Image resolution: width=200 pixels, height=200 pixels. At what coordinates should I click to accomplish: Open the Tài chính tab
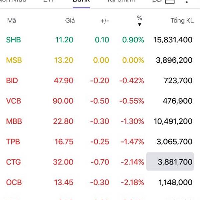point(121,1)
